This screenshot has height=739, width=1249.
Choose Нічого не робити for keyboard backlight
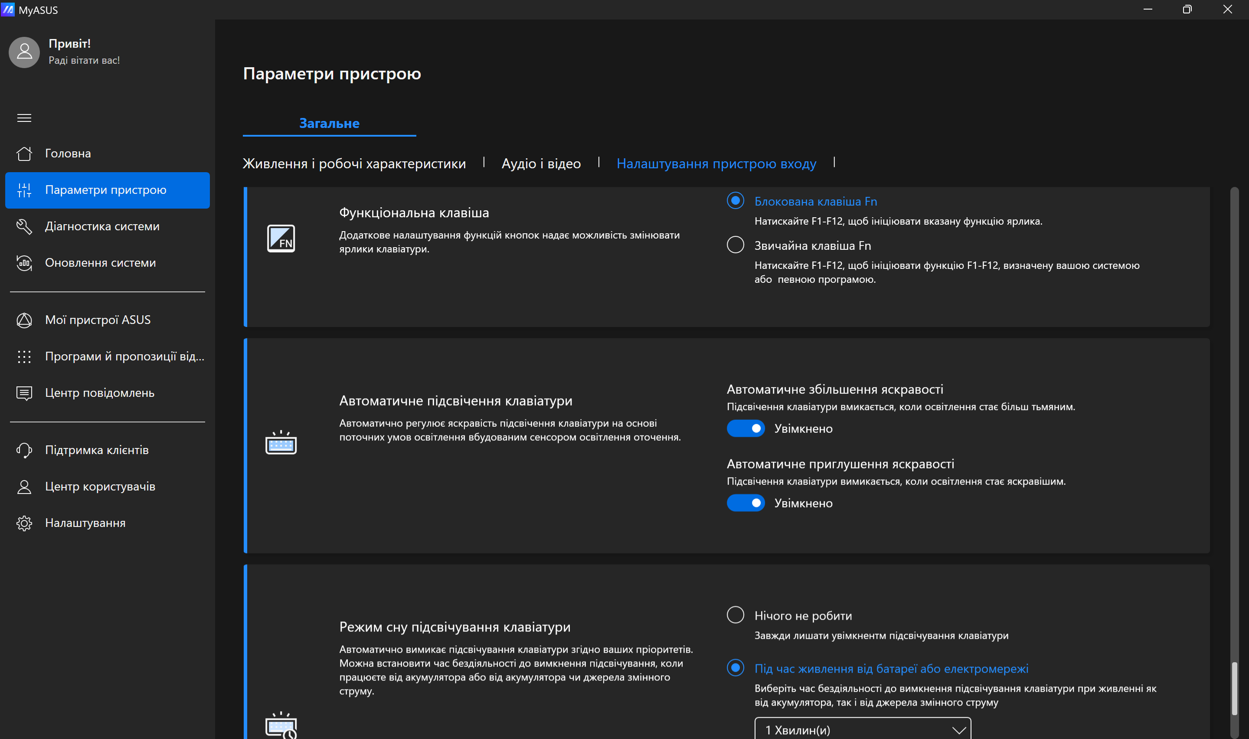tap(735, 615)
